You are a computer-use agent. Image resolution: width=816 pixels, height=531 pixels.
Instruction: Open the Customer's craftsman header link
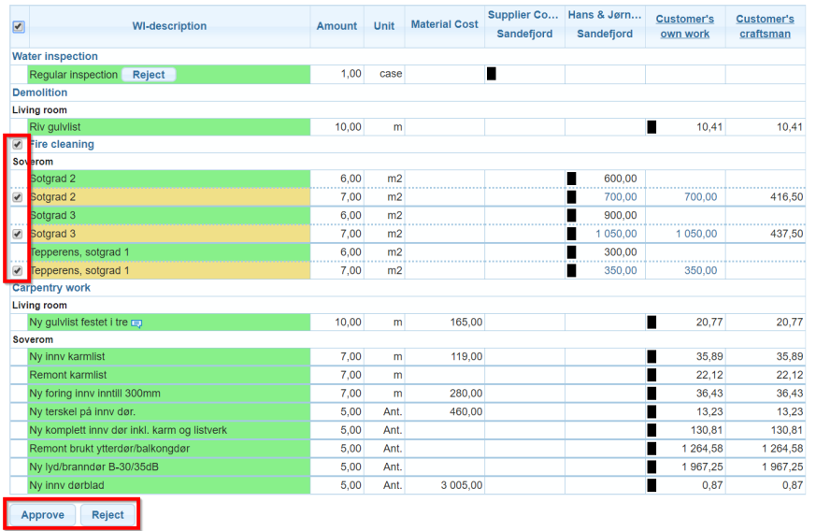pyautogui.click(x=765, y=26)
